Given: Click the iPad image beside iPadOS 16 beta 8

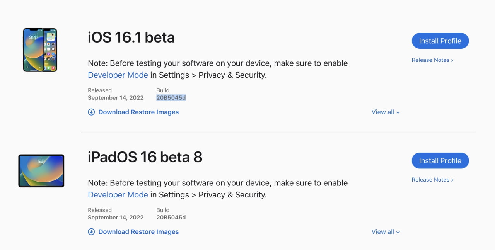Looking at the screenshot, I should (41, 170).
